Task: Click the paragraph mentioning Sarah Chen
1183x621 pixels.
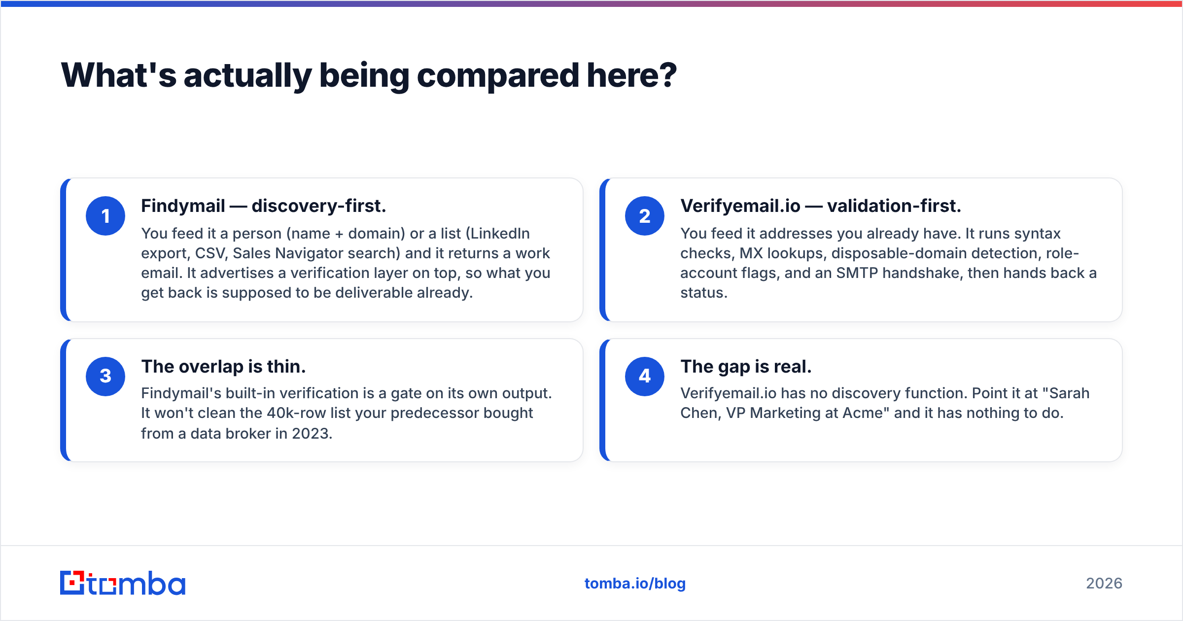Action: tap(885, 403)
